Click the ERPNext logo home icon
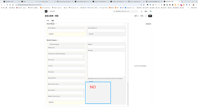This screenshot has width=198, height=107. tap(46, 11)
